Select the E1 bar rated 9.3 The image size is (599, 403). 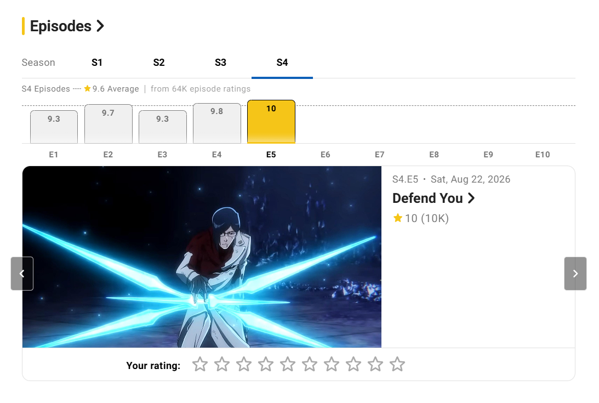[54, 127]
